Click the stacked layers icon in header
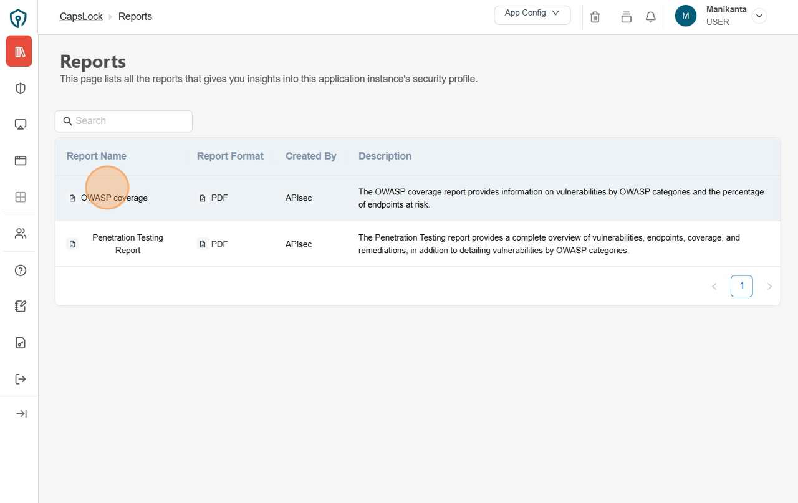The image size is (798, 503). [626, 17]
